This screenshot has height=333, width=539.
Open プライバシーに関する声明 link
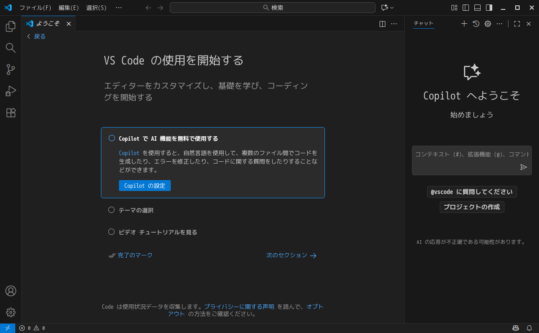[x=239, y=307]
